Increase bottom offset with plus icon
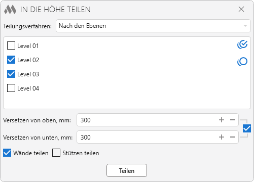The height and width of the screenshot is (182, 254). point(222,137)
